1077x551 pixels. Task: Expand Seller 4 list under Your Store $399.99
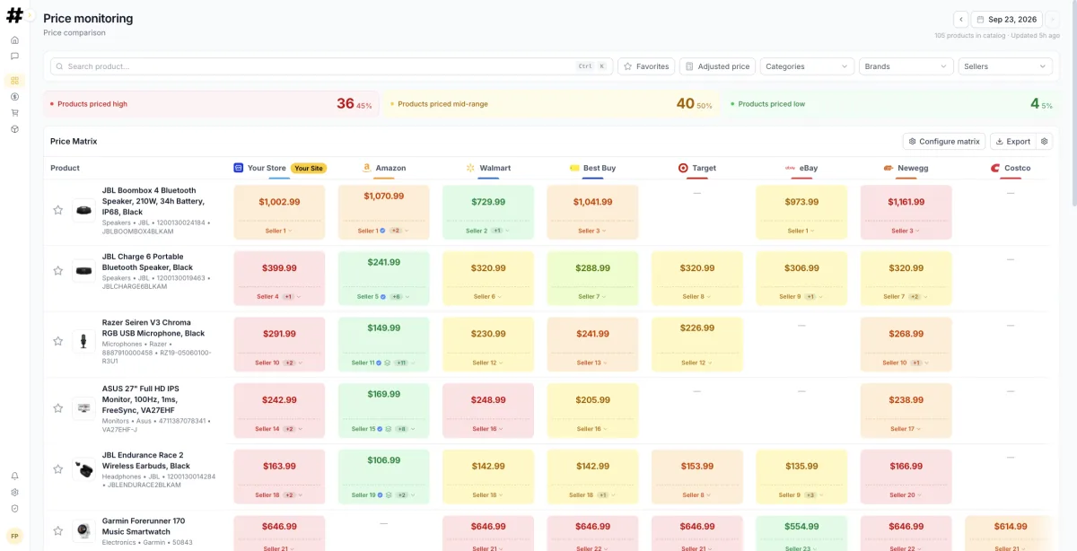(x=279, y=296)
